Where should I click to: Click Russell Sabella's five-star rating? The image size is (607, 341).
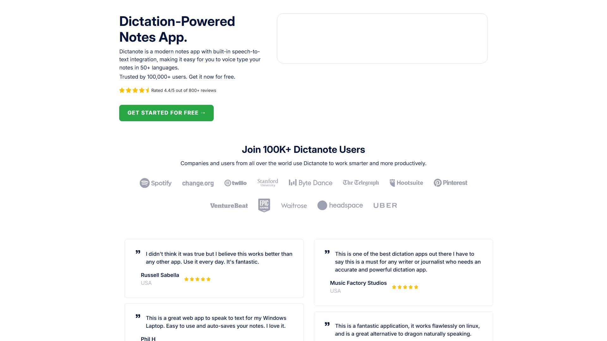tap(197, 279)
